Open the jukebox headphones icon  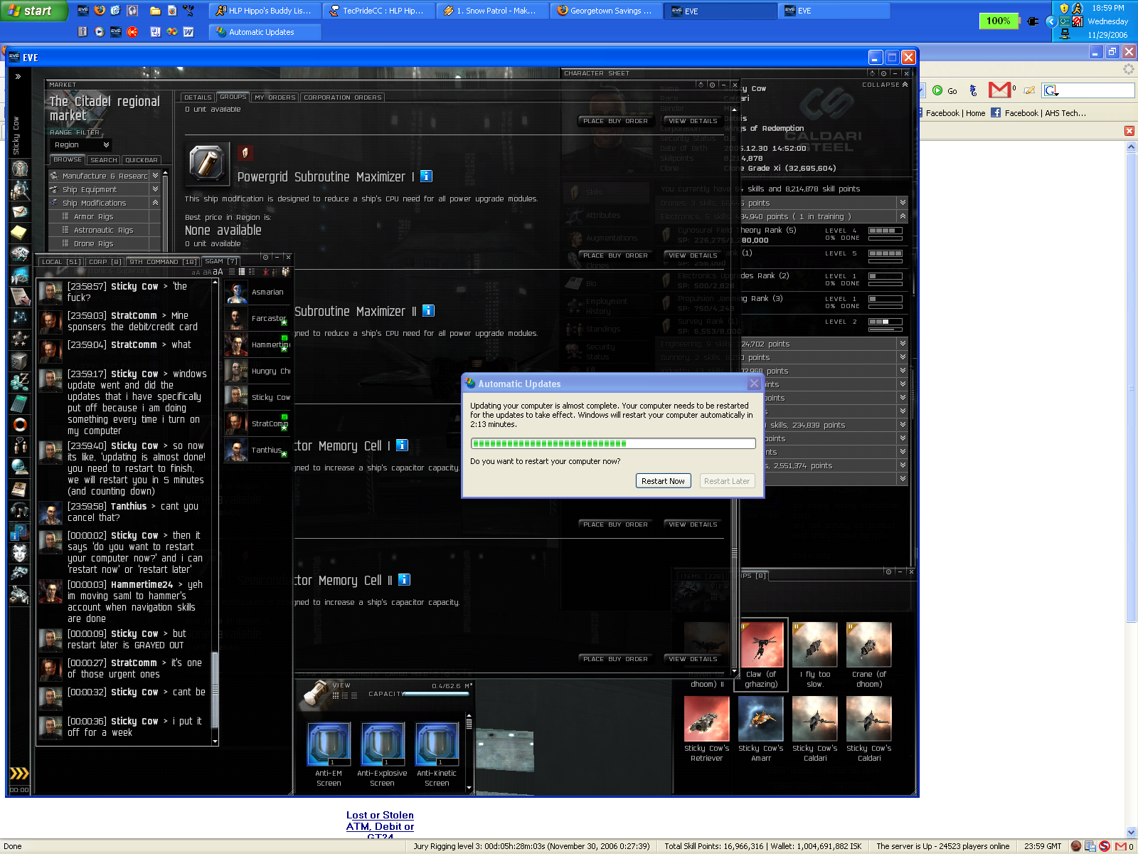pos(19,510)
